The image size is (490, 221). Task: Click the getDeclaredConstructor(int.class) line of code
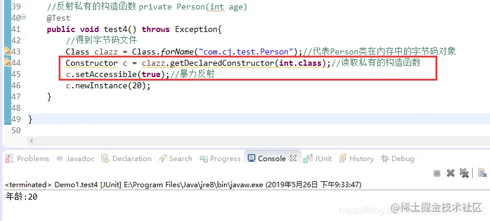click(x=243, y=63)
